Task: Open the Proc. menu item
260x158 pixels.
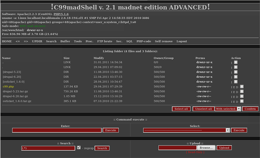Action: [x=89, y=41]
